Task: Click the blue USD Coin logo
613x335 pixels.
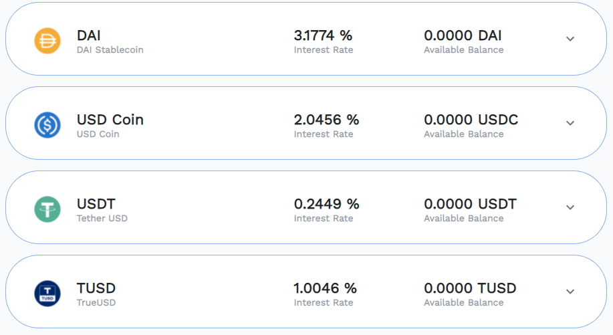Action: (x=47, y=125)
